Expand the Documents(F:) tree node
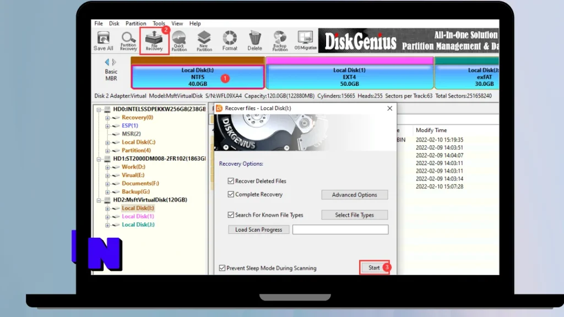This screenshot has width=564, height=317. (107, 184)
